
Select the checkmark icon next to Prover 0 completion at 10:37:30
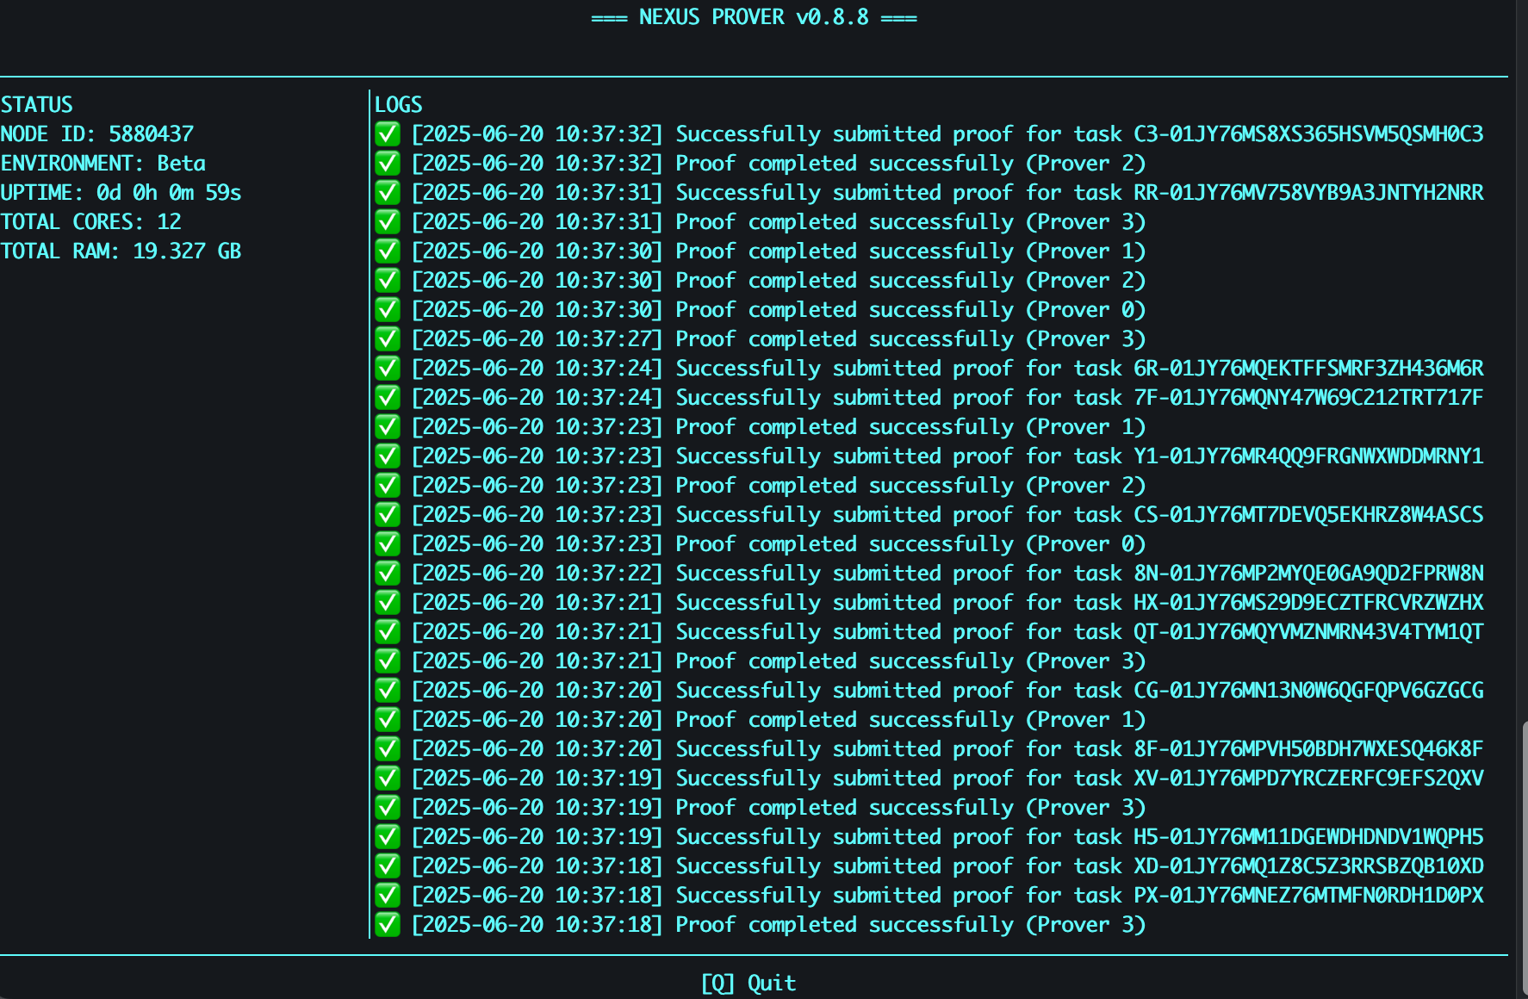click(387, 309)
